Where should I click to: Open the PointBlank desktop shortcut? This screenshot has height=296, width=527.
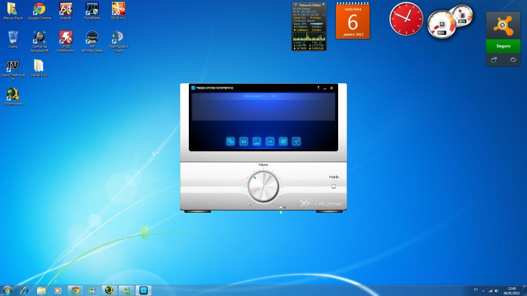[92, 11]
